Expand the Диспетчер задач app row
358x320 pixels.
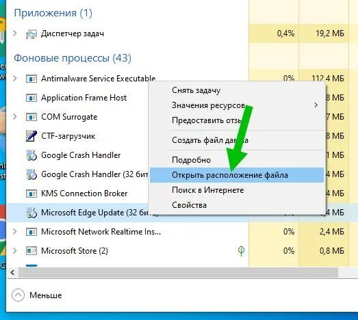(15, 34)
